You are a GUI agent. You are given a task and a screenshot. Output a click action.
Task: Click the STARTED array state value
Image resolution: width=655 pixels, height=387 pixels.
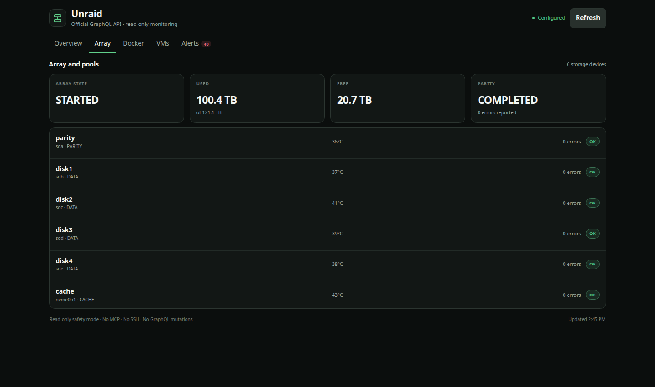pos(77,100)
